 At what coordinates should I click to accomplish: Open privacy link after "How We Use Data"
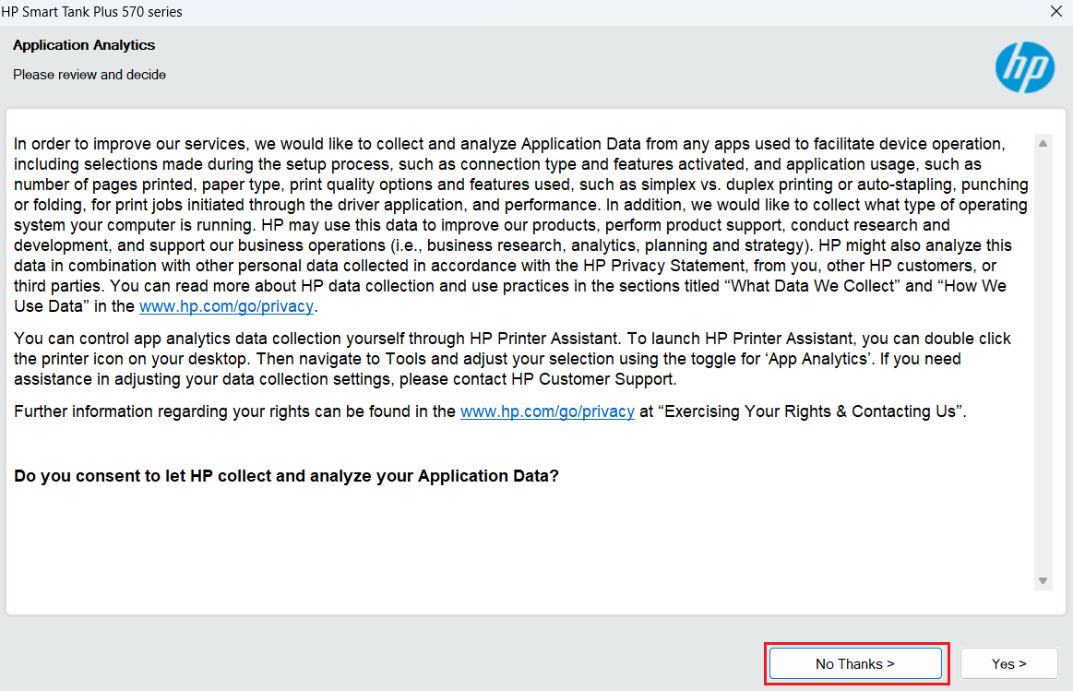pyautogui.click(x=226, y=306)
